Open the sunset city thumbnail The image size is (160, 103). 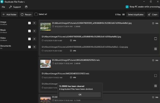[x=45, y=100]
